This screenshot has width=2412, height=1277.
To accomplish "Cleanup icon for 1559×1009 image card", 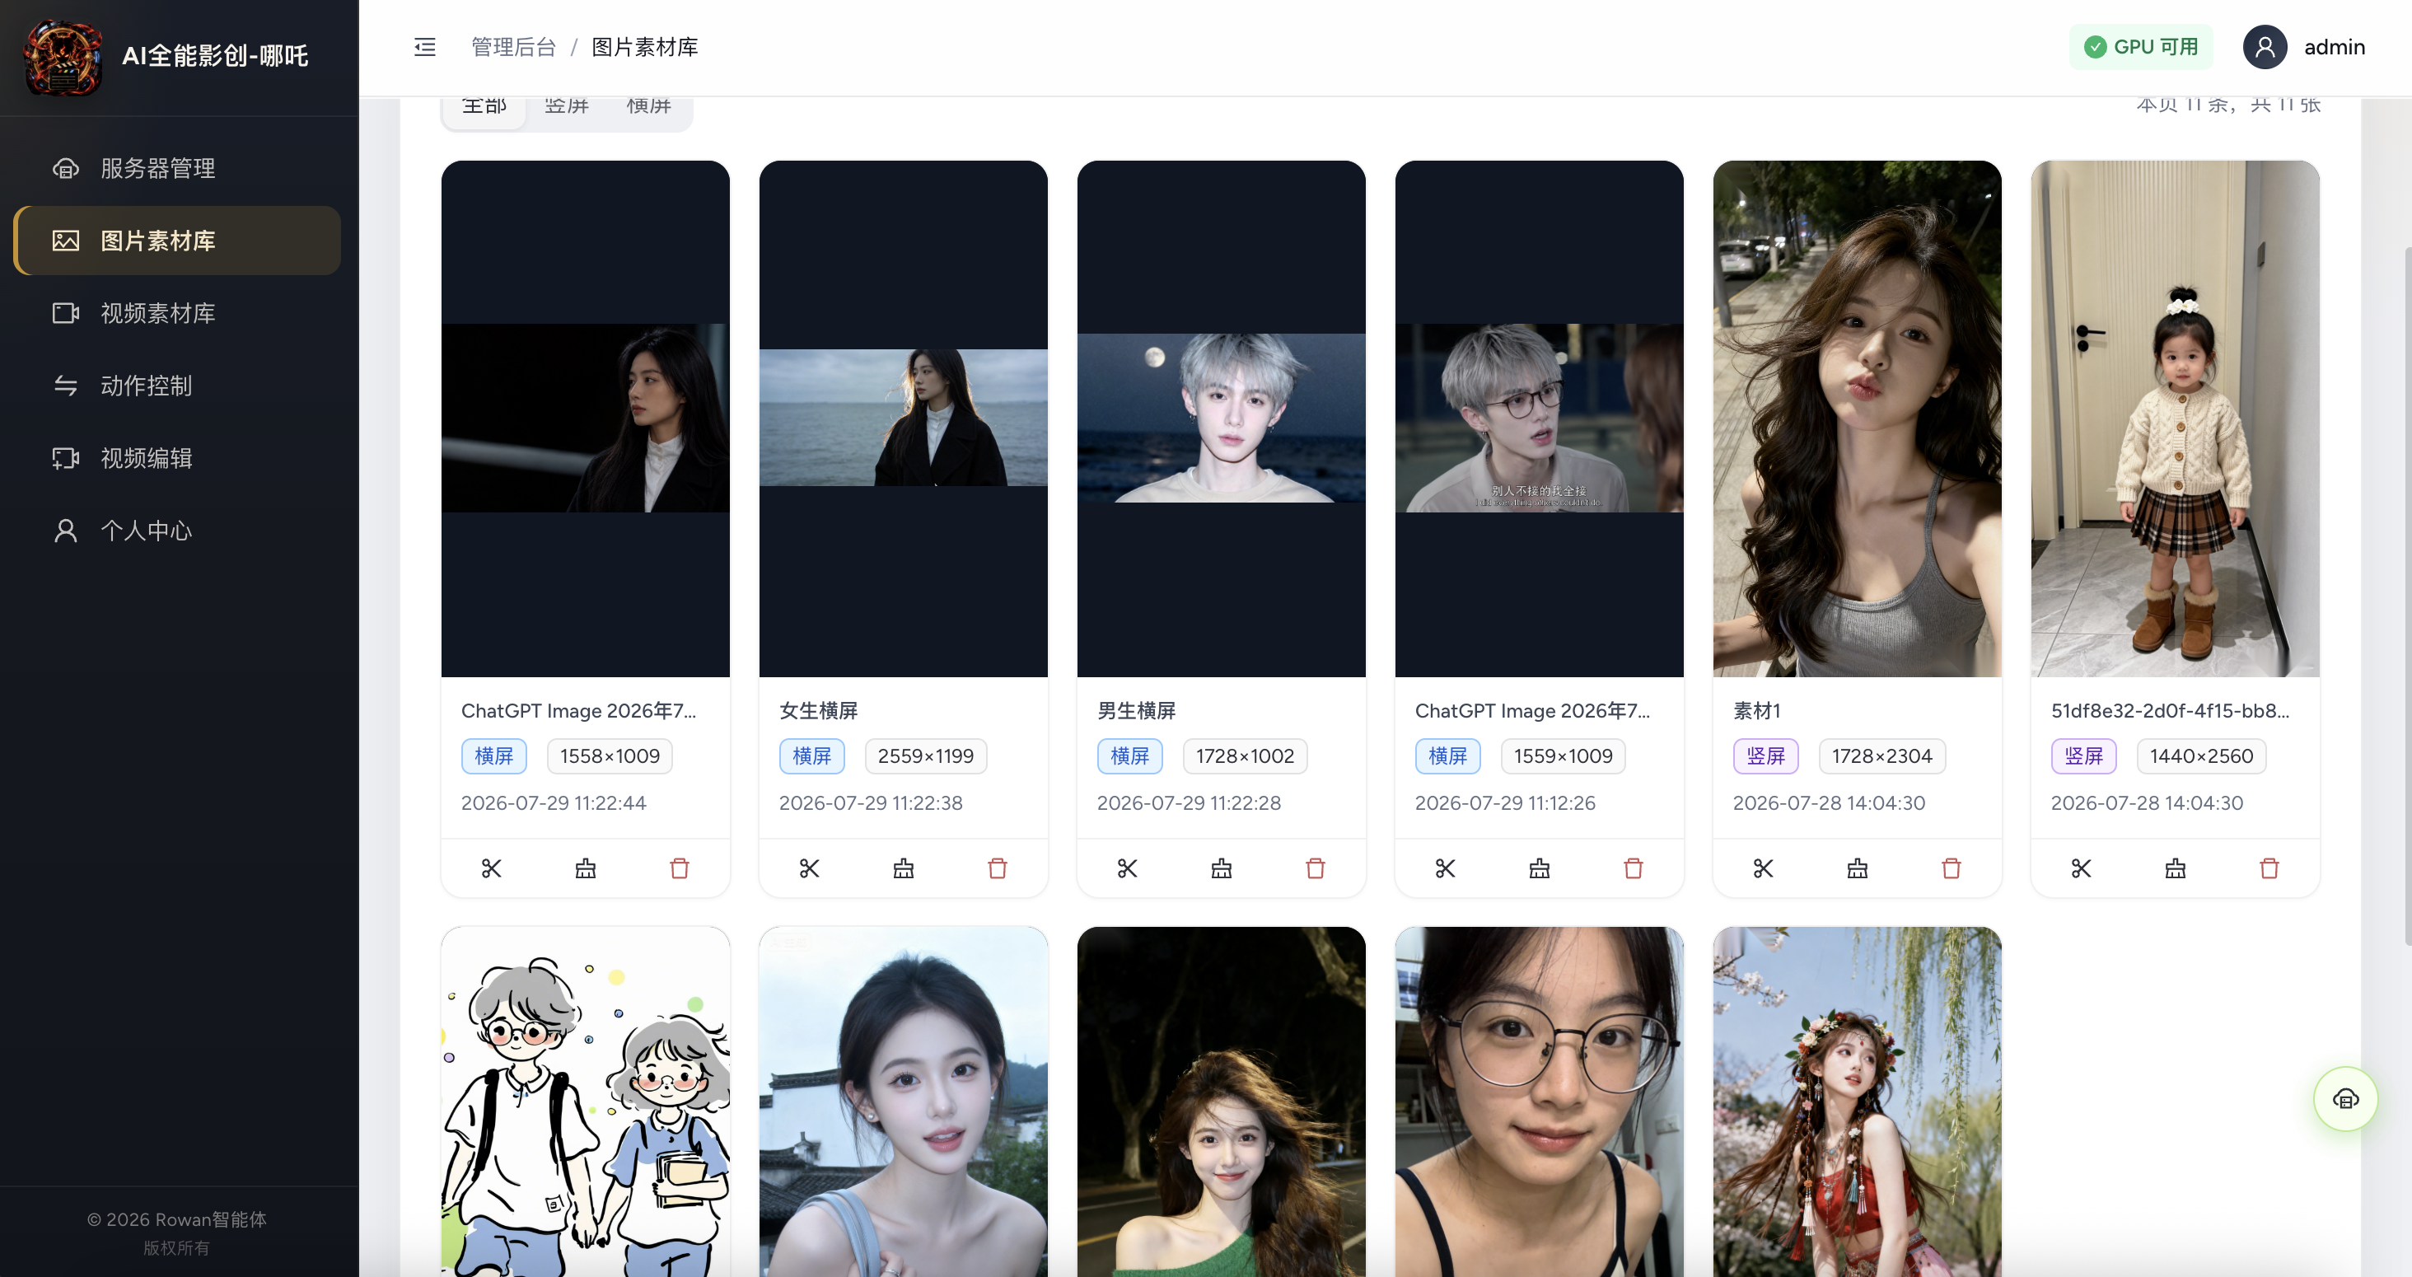I will (1540, 869).
